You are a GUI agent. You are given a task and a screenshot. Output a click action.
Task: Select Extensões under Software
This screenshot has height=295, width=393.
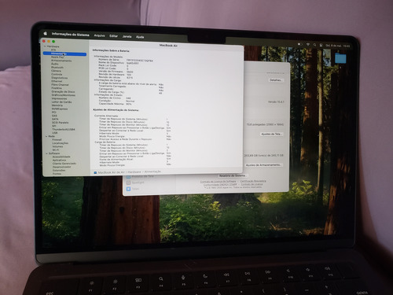pyautogui.click(x=59, y=171)
